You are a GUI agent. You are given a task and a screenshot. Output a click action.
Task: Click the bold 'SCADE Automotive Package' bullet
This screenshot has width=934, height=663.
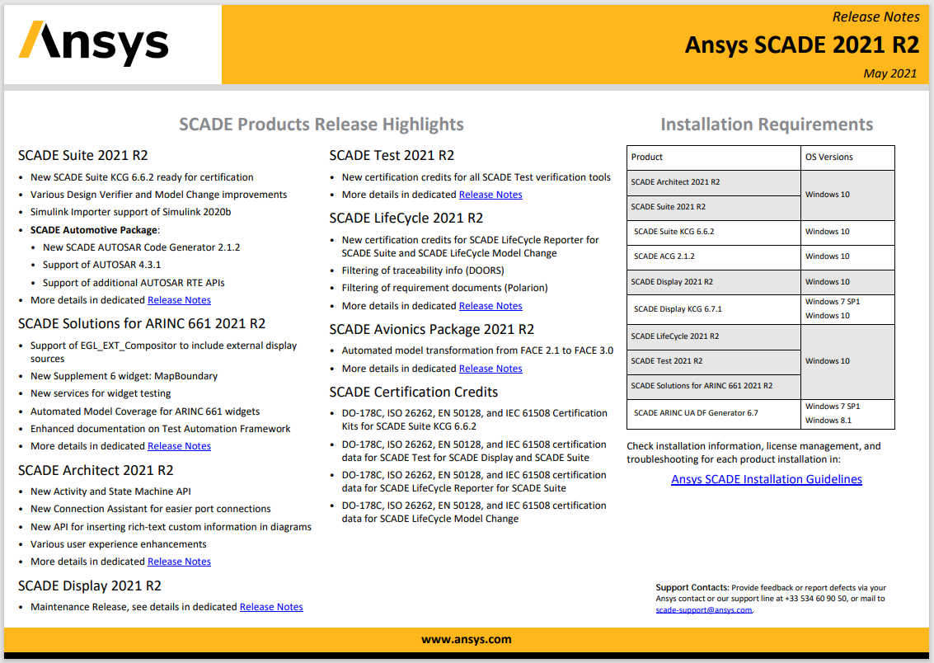point(94,230)
